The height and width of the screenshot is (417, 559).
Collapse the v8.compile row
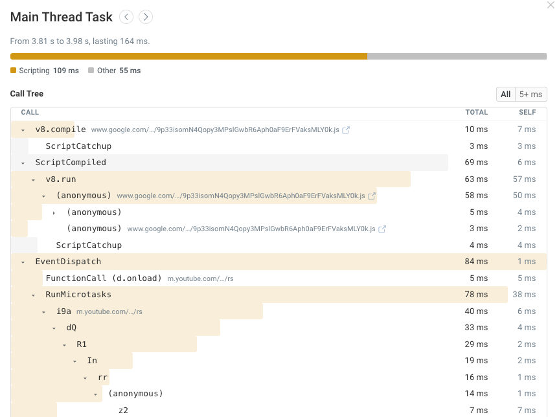click(x=23, y=130)
